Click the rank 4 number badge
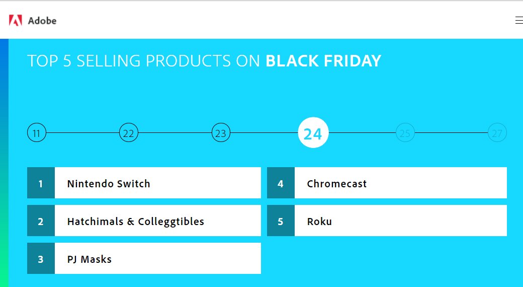Viewport: 523px width, 287px height. point(281,183)
